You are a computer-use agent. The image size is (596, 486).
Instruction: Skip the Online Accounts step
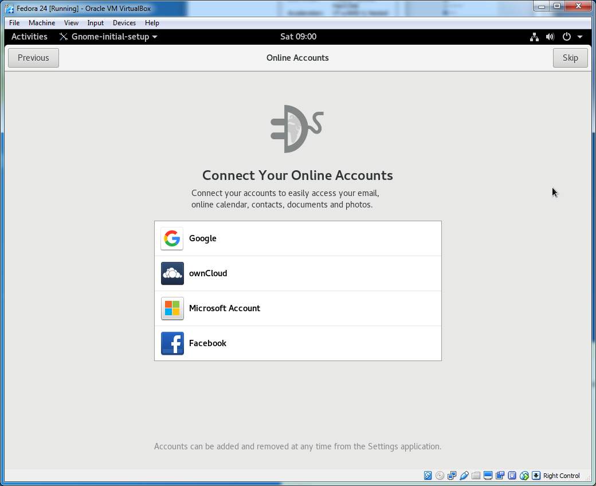coord(570,58)
